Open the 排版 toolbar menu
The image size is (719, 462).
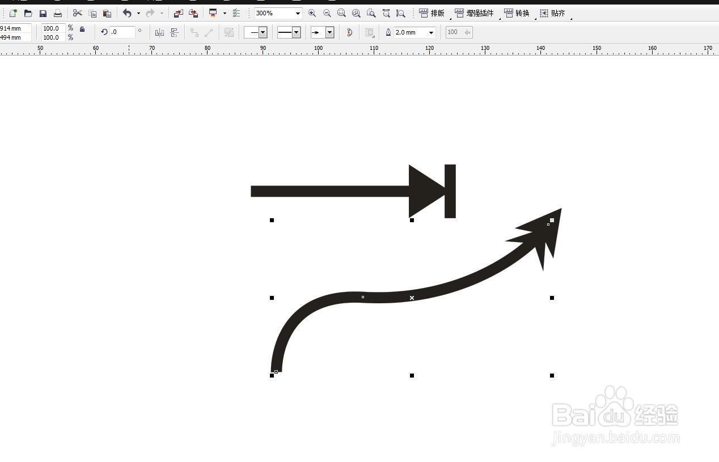[435, 13]
